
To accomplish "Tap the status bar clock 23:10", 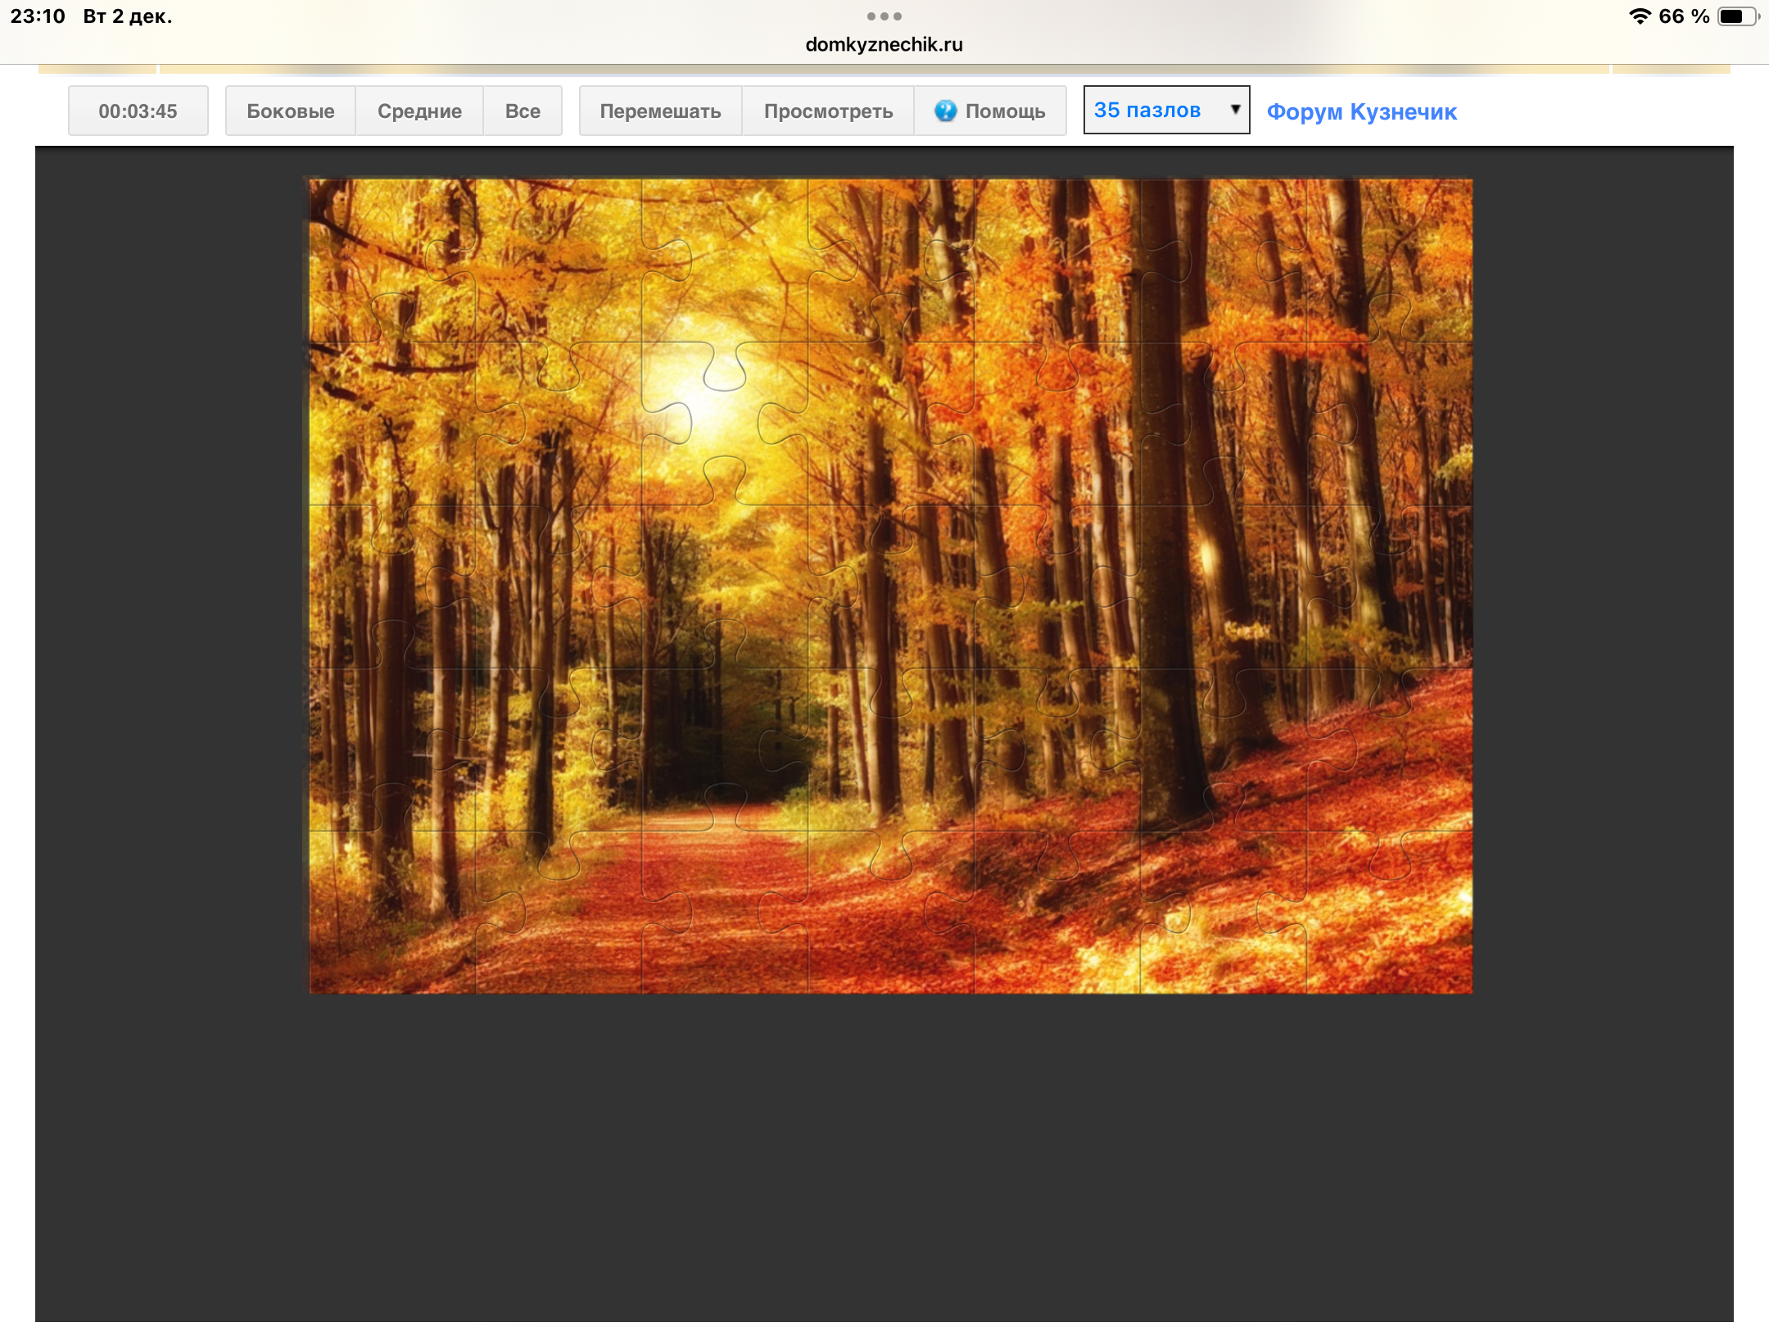I will click(38, 16).
